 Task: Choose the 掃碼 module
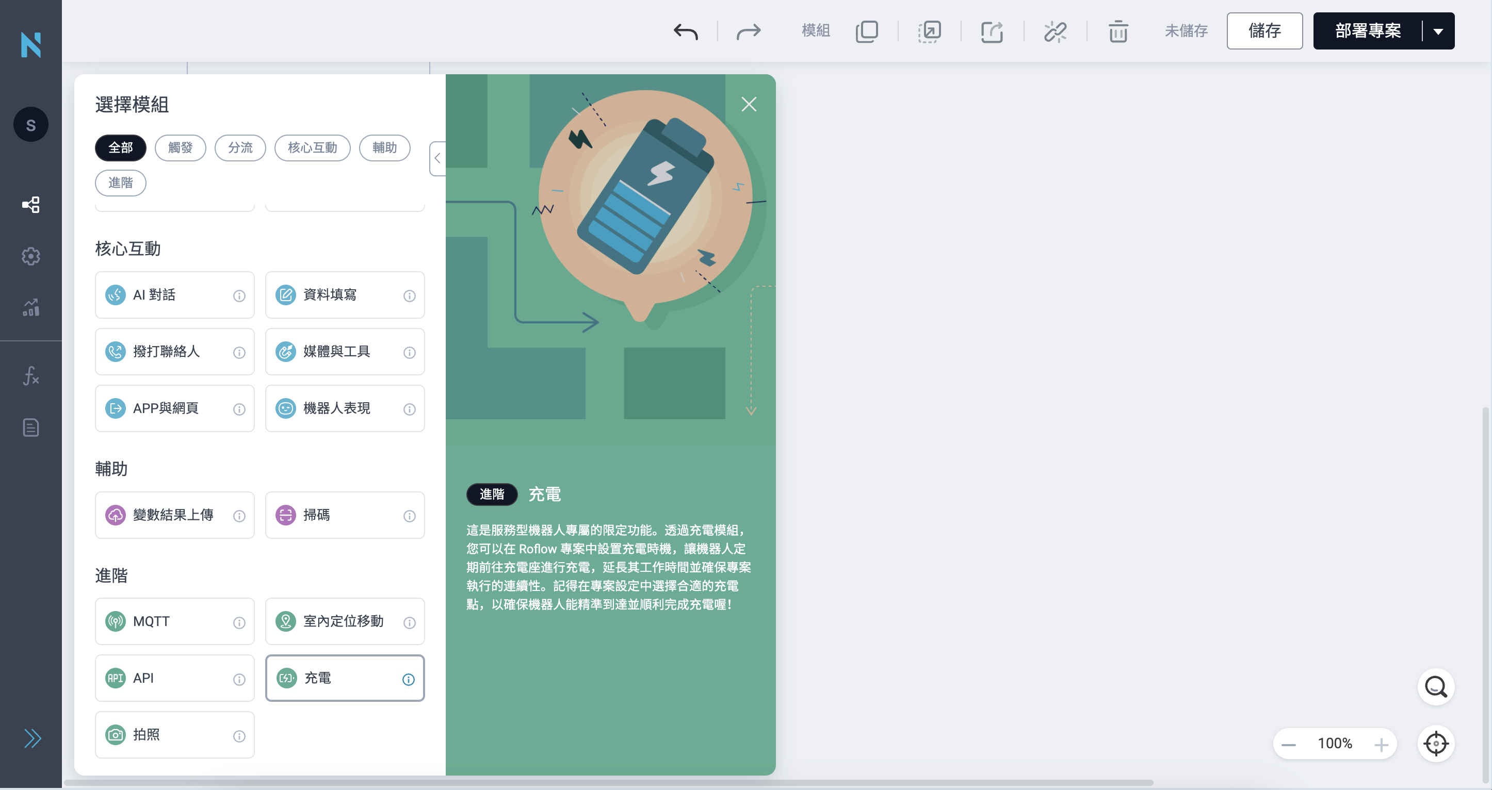[345, 515]
